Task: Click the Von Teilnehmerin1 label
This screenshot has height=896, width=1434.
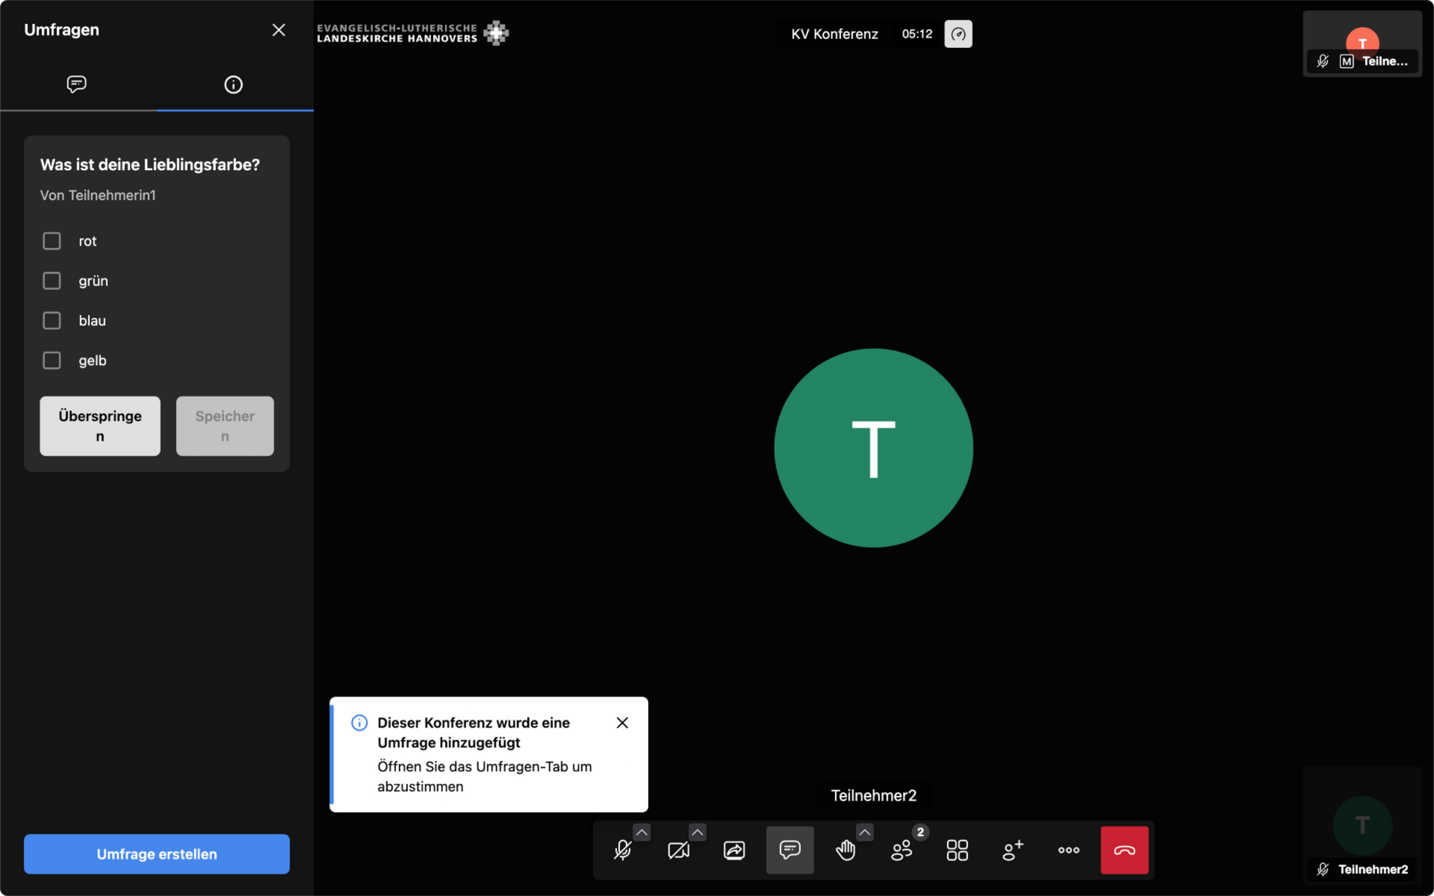Action: 98,195
